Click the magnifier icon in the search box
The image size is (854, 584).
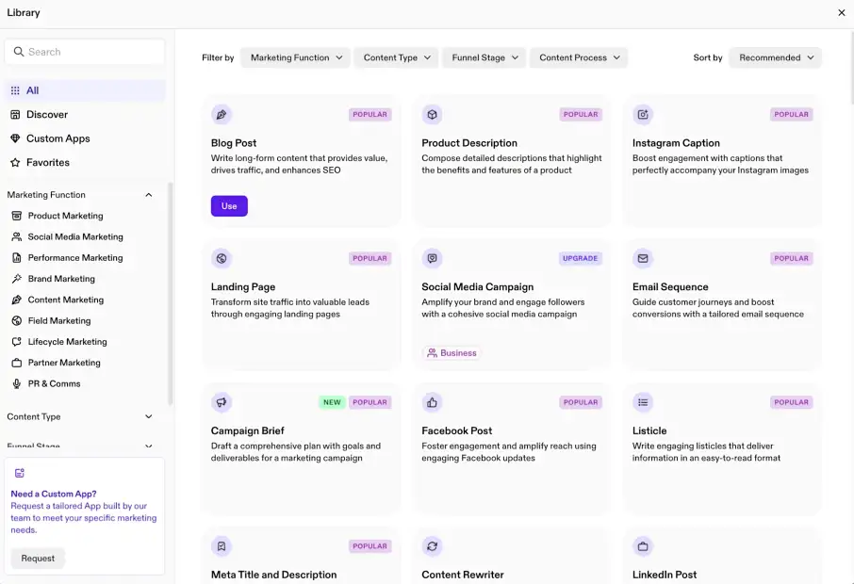click(x=19, y=52)
